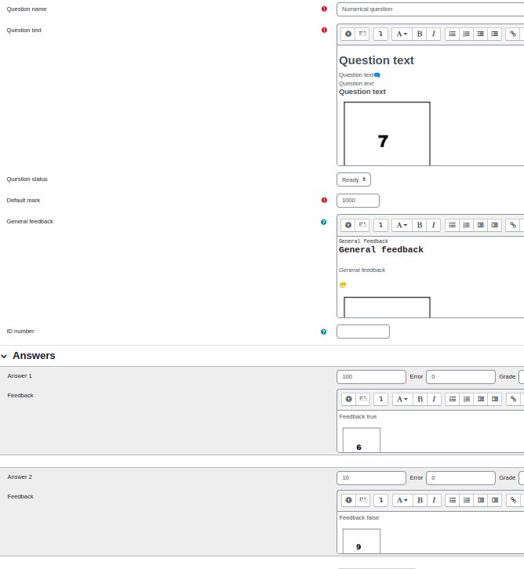Toggle more toolbar buttons in General feedback editor
The height and width of the screenshot is (569, 524).
click(x=380, y=225)
